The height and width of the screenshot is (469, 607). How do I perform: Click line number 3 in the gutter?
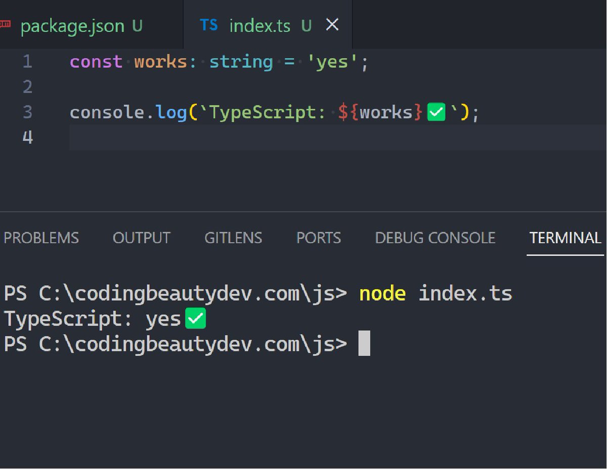tap(28, 112)
